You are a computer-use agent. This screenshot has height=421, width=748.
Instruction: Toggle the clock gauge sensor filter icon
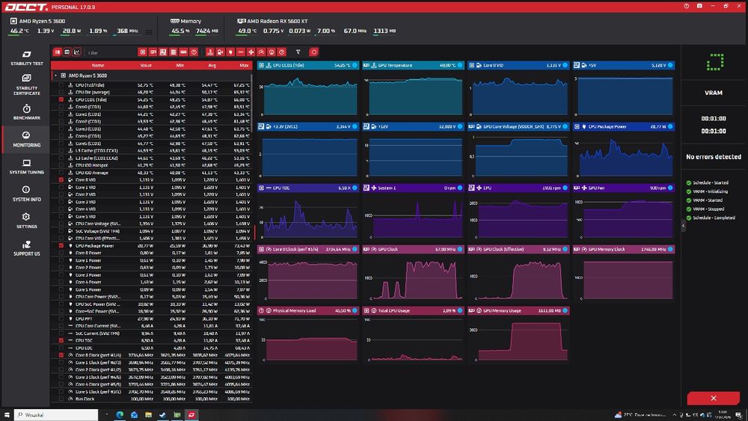tap(261, 52)
